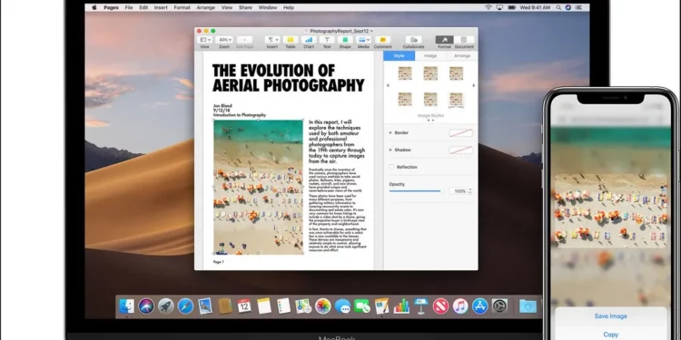Open Siri from the Dock
This screenshot has height=340, width=681.
[x=146, y=306]
